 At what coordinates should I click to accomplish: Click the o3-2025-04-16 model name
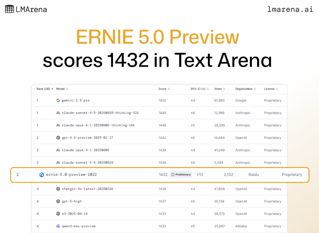(75, 214)
